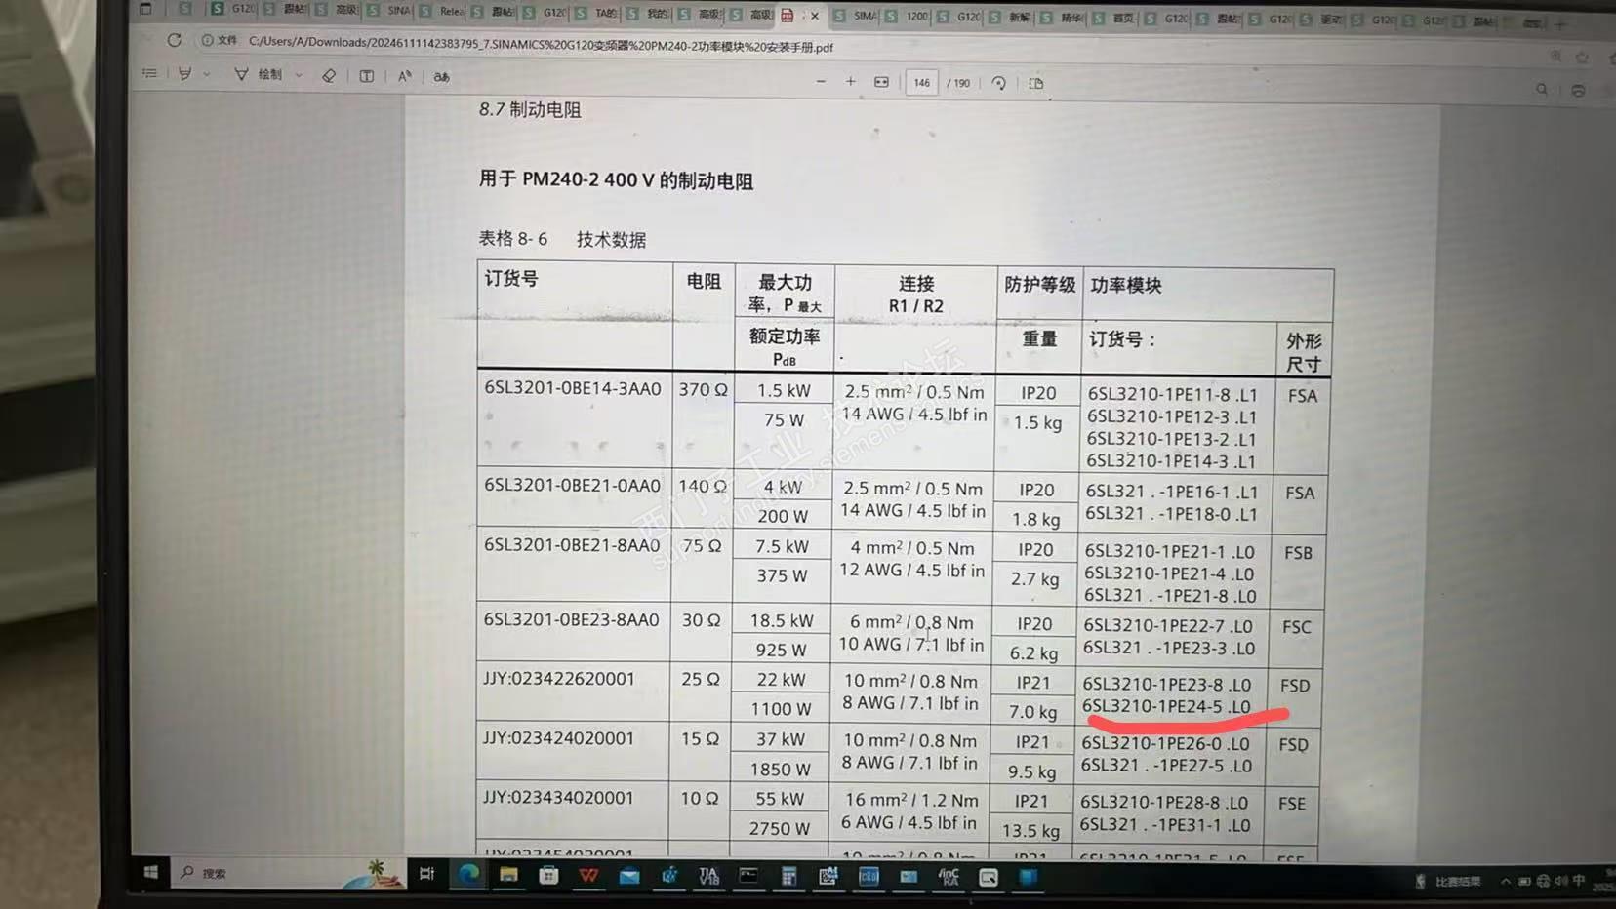
Task: Click order number JJY:023422620001
Action: pyautogui.click(x=559, y=679)
